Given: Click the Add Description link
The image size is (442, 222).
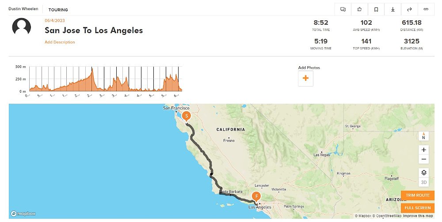Looking at the screenshot, I should (60, 42).
